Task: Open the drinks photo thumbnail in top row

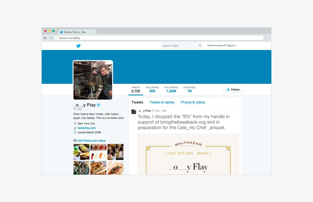Action: 98,152
